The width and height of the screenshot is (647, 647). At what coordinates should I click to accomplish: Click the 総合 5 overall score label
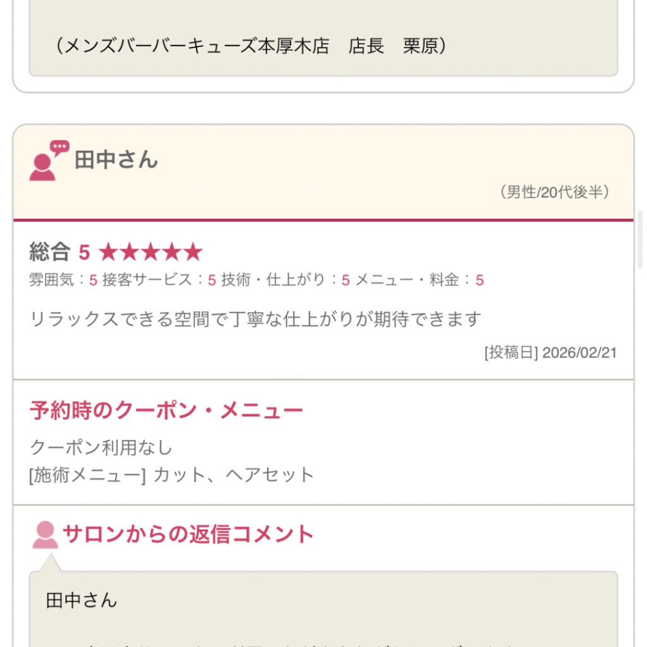(59, 253)
